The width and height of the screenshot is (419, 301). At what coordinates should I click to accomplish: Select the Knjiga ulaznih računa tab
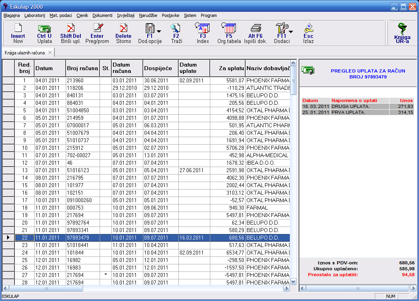[24, 53]
